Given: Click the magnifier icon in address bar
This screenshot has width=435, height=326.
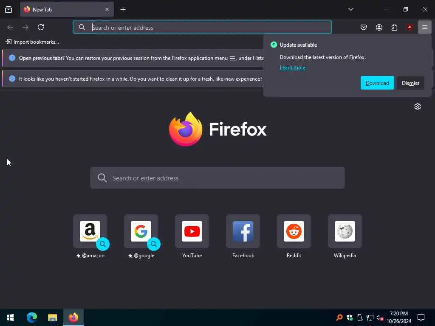Looking at the screenshot, I should [x=82, y=27].
